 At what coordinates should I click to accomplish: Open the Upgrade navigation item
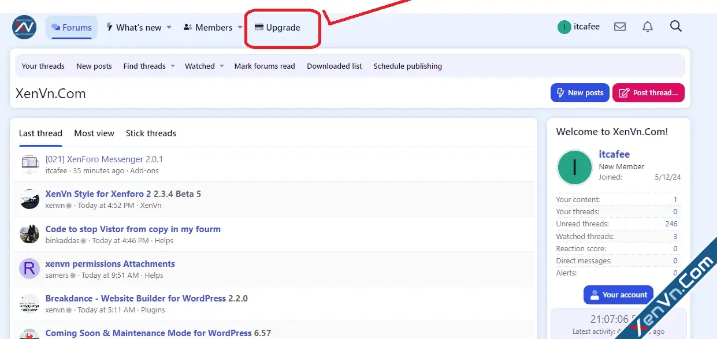pos(277,28)
